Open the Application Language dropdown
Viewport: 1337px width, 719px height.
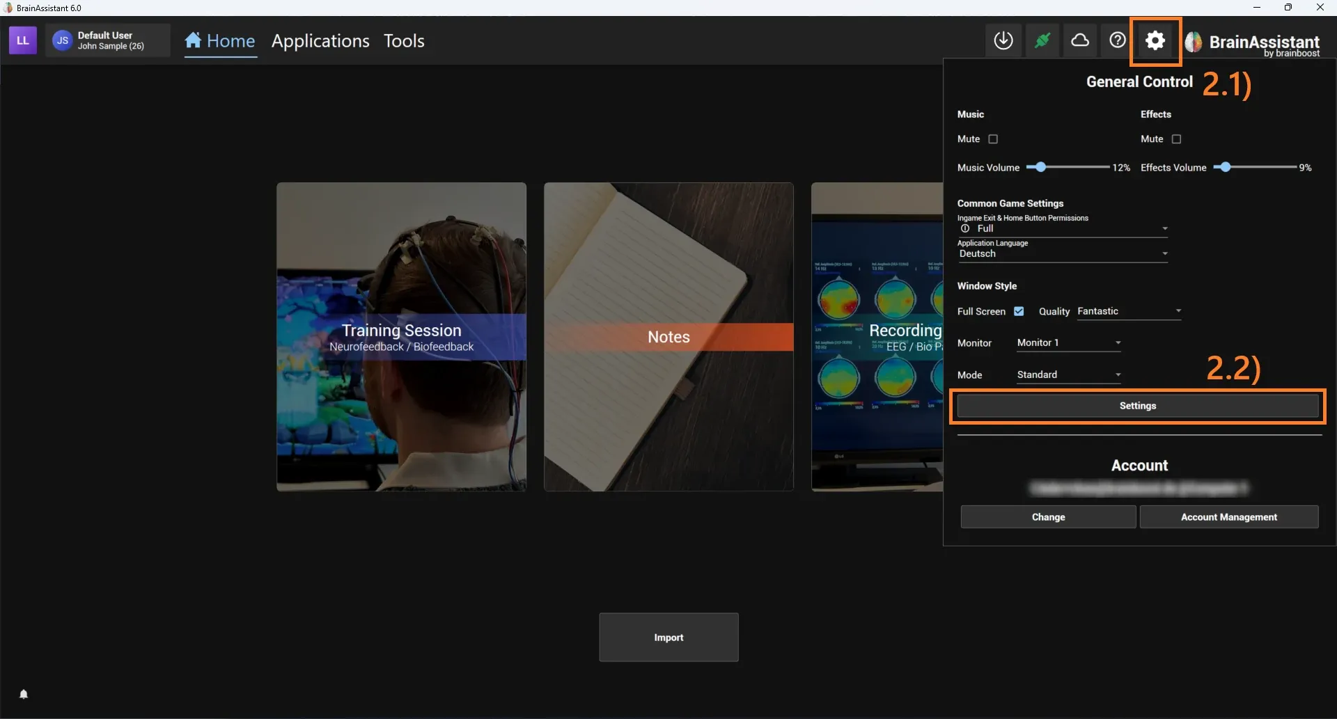(x=1063, y=254)
